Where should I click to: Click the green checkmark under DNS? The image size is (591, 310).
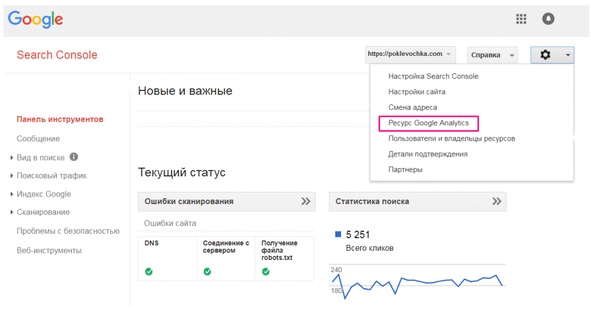click(x=149, y=271)
